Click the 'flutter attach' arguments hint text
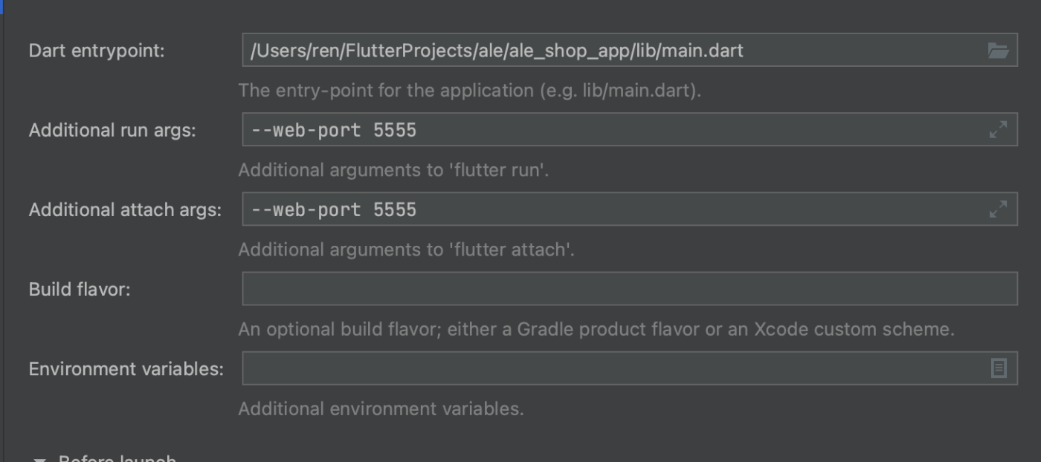Screen dimensions: 1041x462 pos(406,250)
